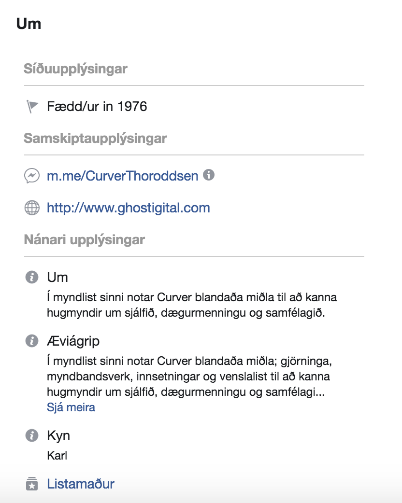
Task: Click the Nánari upplýsingar section header
Action: tap(85, 239)
